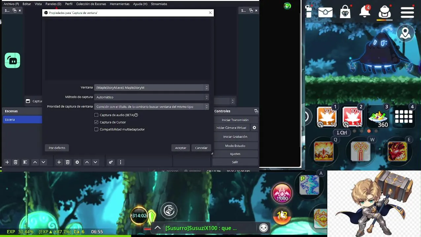Viewport: 421px width, 237px height.
Task: Open chat emoticon face icon
Action: click(264, 228)
